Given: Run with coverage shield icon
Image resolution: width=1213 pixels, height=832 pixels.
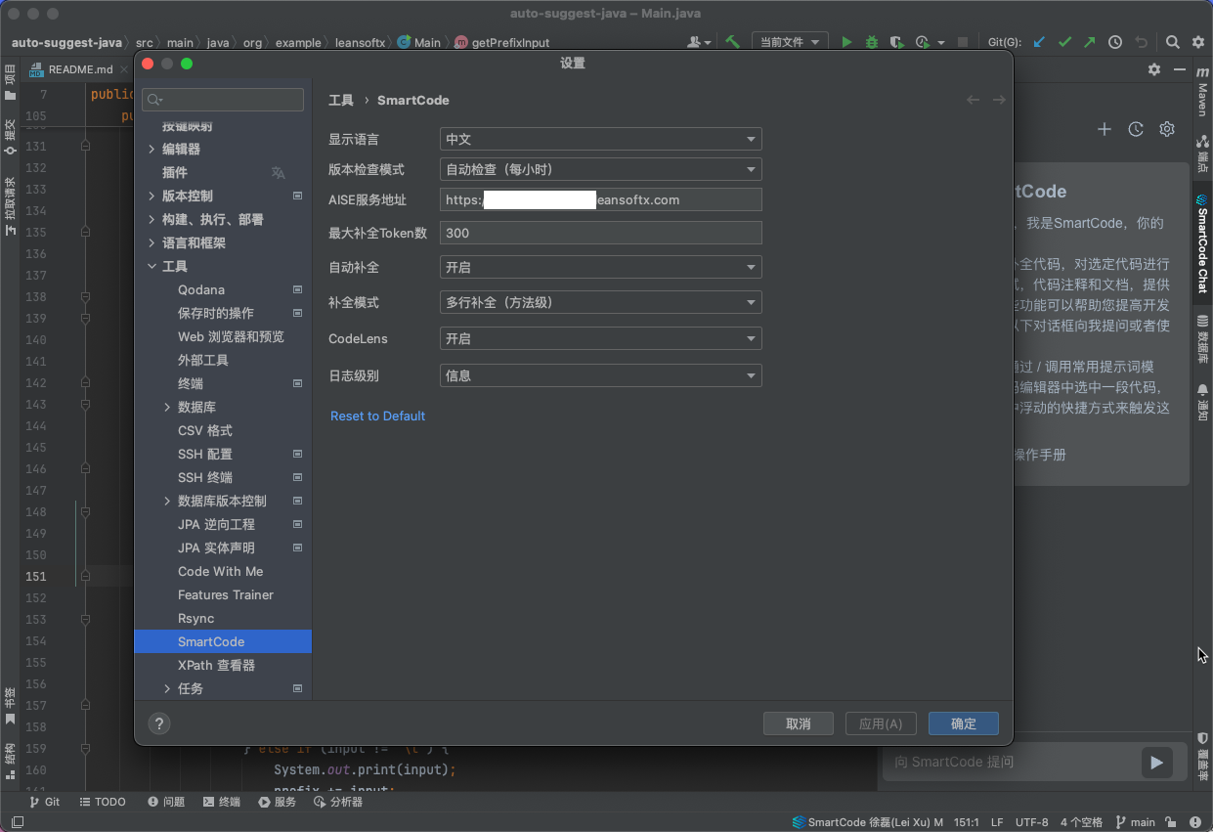Looking at the screenshot, I should point(896,42).
